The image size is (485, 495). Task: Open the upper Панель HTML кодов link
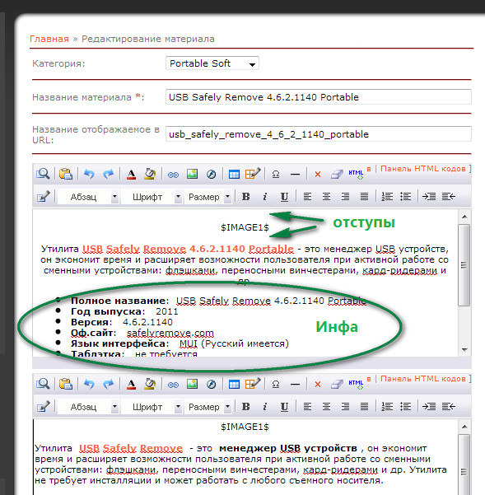point(423,169)
